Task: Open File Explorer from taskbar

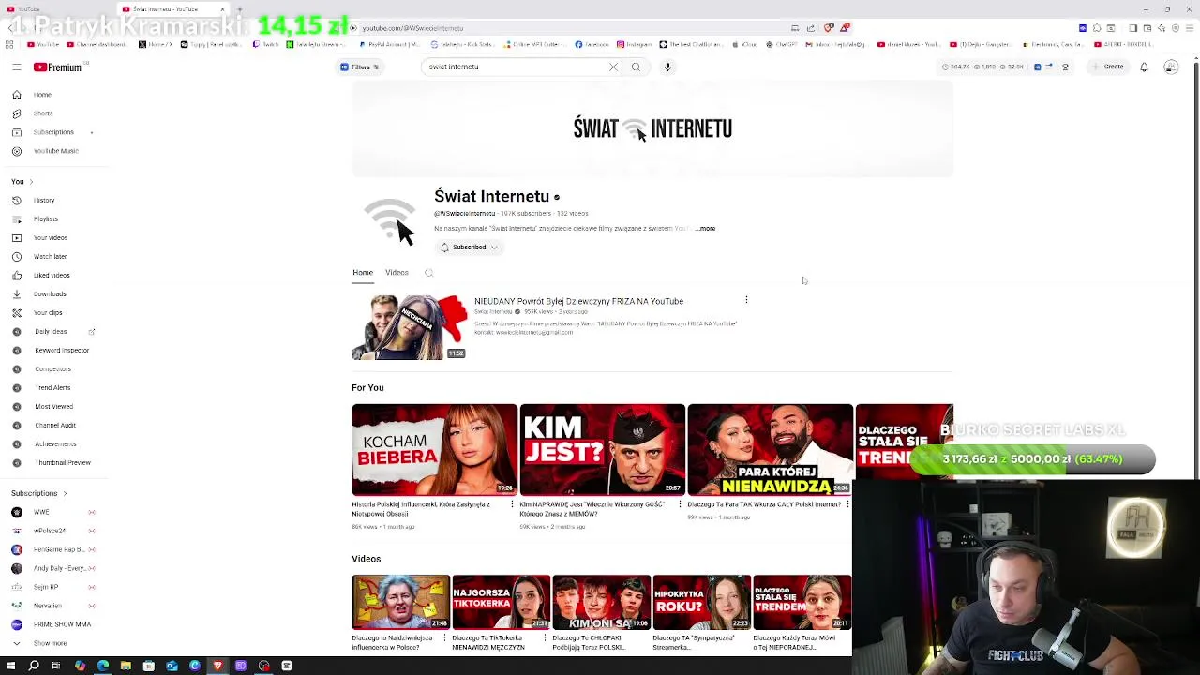Action: [x=126, y=666]
